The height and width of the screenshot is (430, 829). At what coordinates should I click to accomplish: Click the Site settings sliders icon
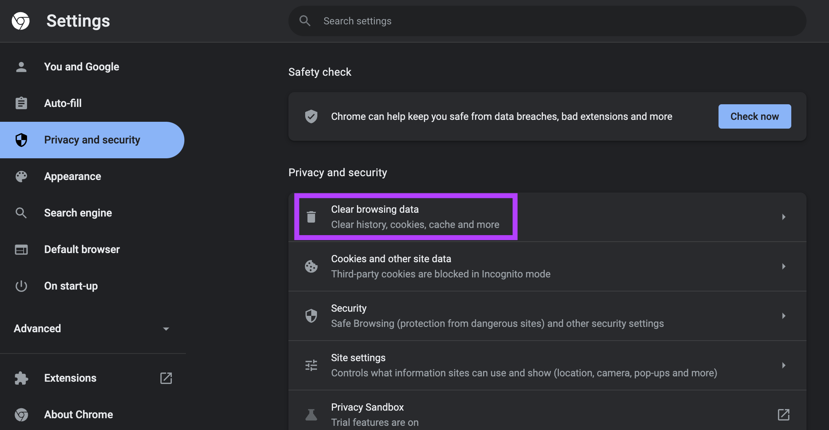pyautogui.click(x=311, y=365)
